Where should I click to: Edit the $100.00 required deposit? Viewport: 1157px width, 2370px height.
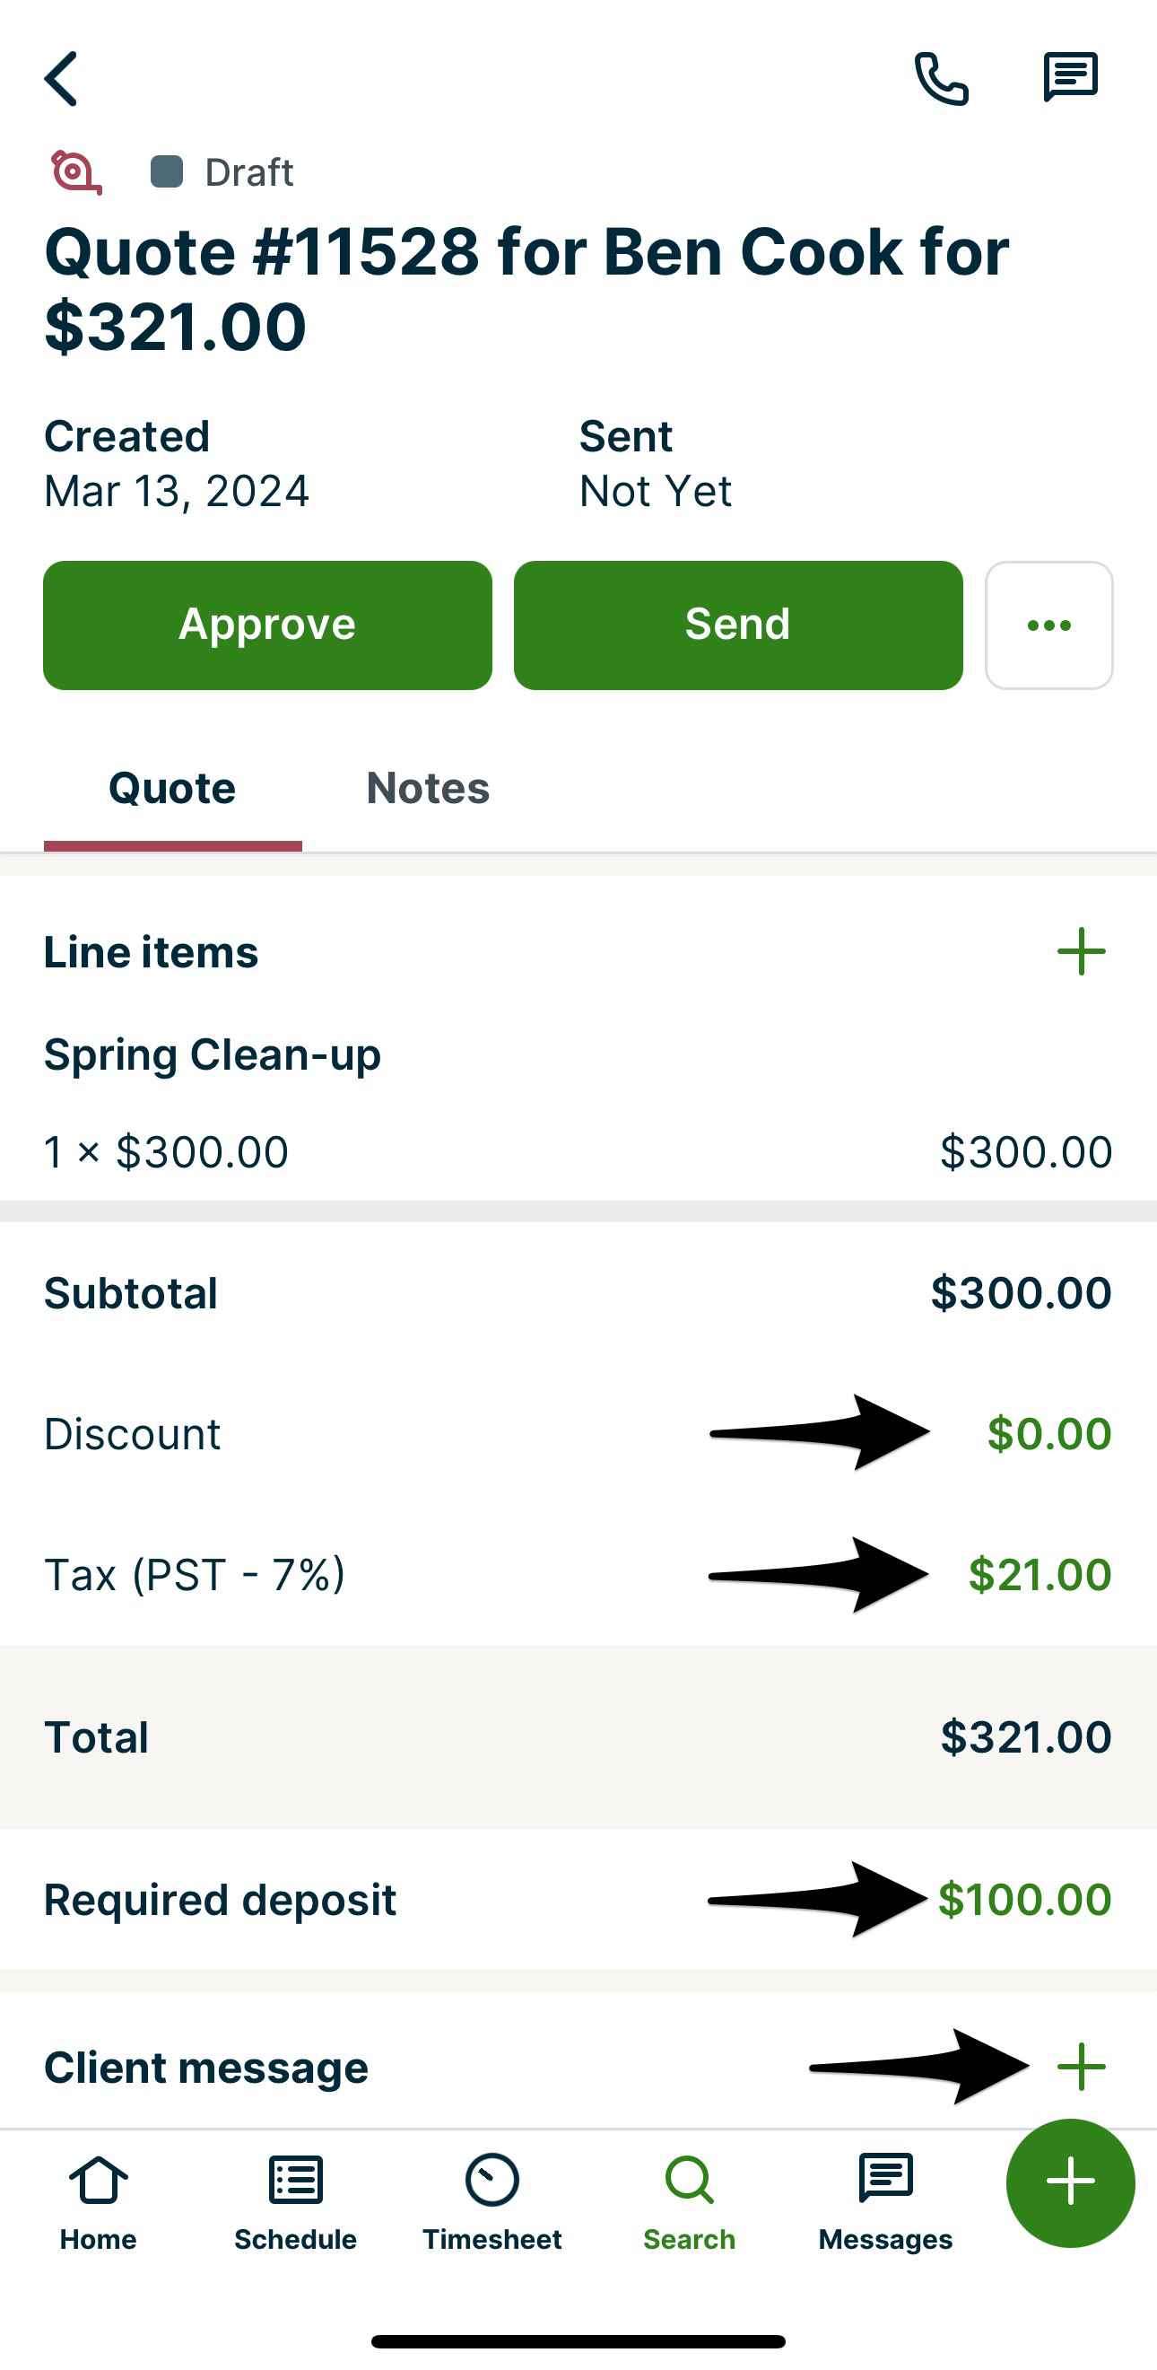pyautogui.click(x=1024, y=1900)
